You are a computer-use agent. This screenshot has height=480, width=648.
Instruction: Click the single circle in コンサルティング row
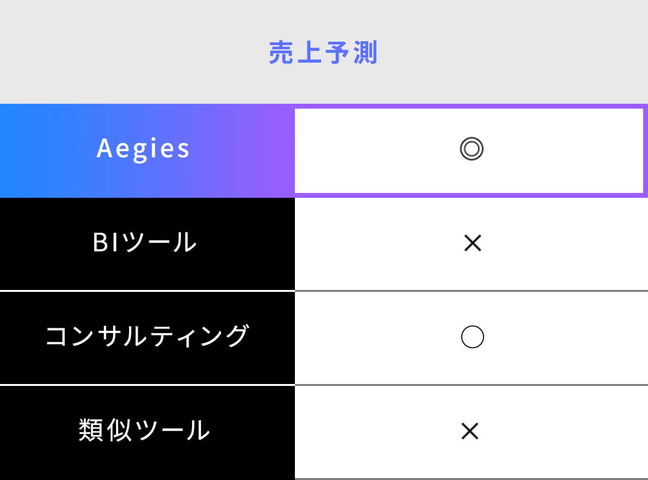[472, 337]
